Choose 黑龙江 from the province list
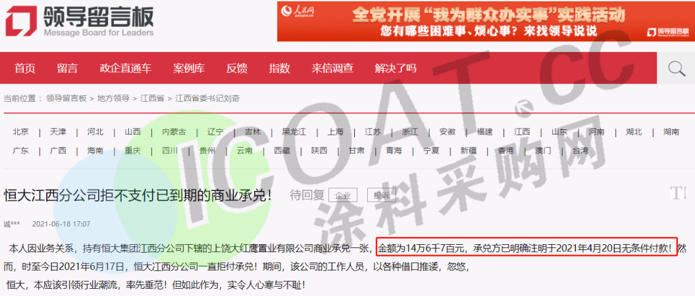695x296 pixels. (x=294, y=132)
